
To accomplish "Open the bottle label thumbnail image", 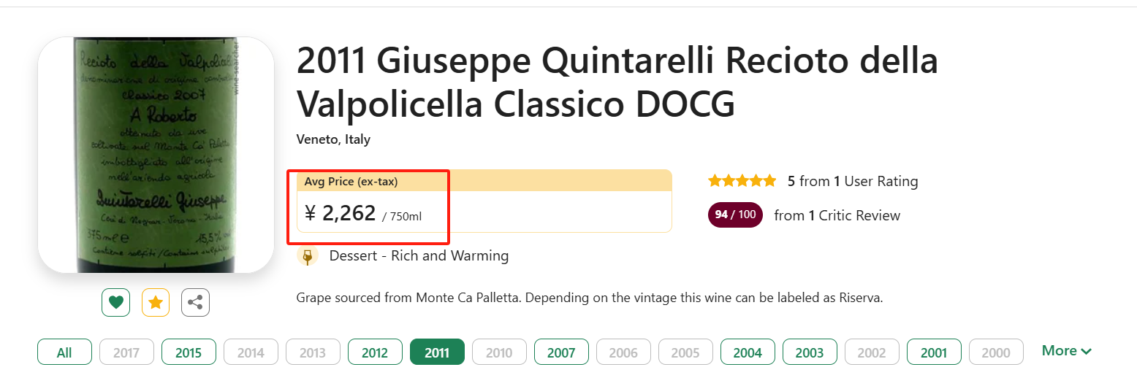I will point(156,155).
